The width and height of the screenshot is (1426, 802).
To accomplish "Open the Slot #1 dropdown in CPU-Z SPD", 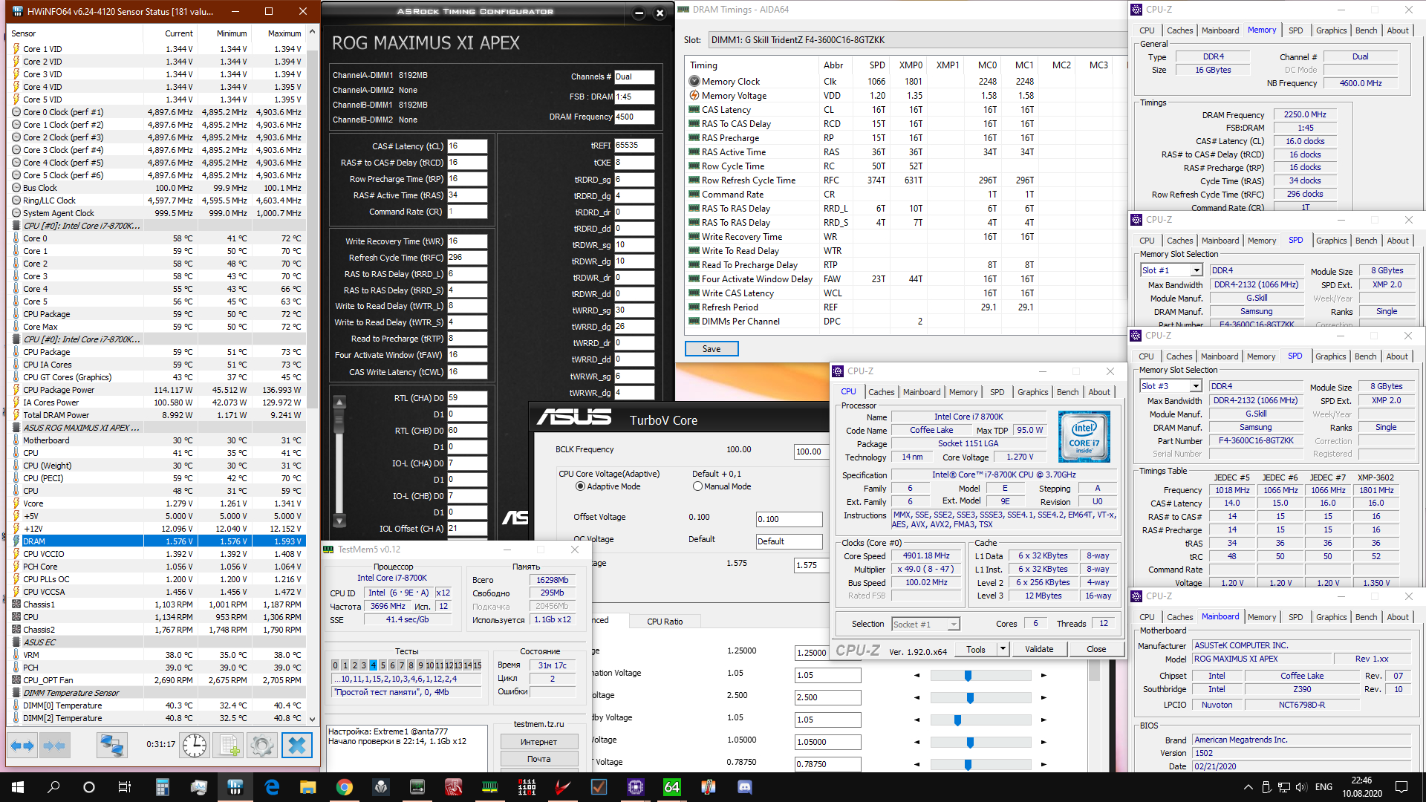I will click(1196, 270).
